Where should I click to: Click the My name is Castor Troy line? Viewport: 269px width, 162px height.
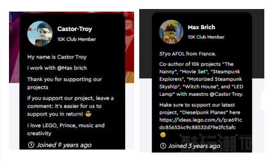tap(57, 57)
